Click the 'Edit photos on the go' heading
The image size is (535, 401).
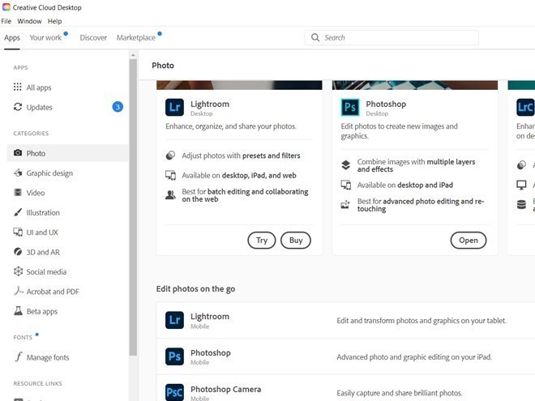tap(195, 289)
